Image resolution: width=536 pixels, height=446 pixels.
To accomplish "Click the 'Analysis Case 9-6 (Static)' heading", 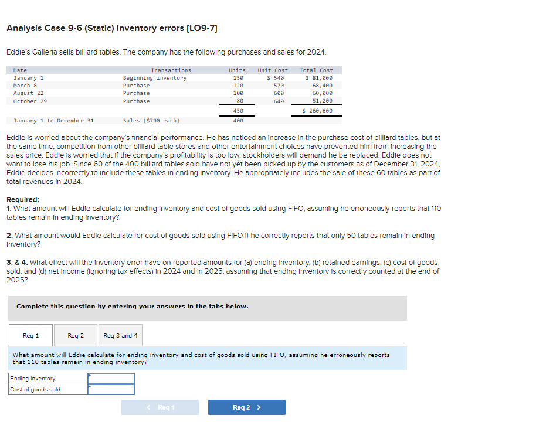I will coord(112,28).
